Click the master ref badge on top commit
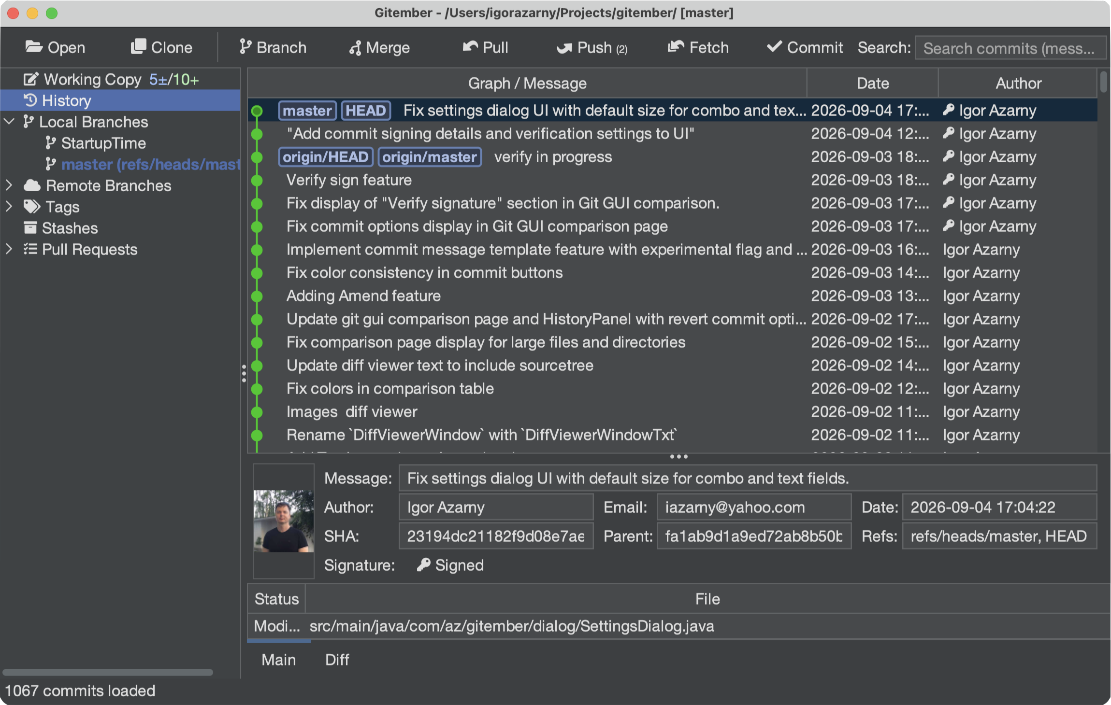1111x705 pixels. pos(307,111)
